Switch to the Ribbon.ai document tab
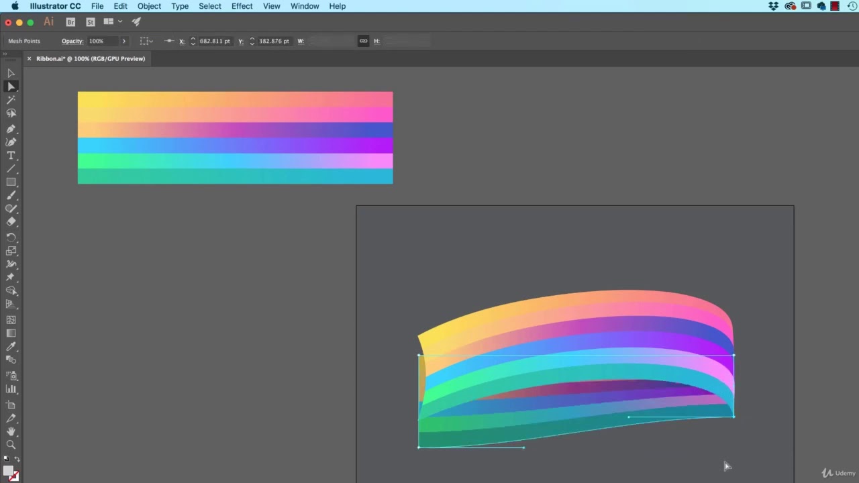Image resolution: width=859 pixels, height=483 pixels. click(x=91, y=58)
